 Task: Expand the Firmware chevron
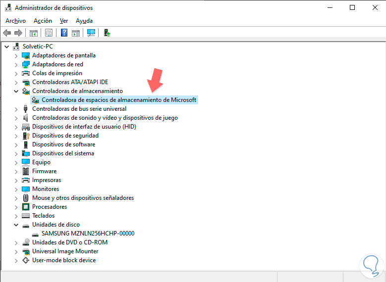tap(16, 172)
